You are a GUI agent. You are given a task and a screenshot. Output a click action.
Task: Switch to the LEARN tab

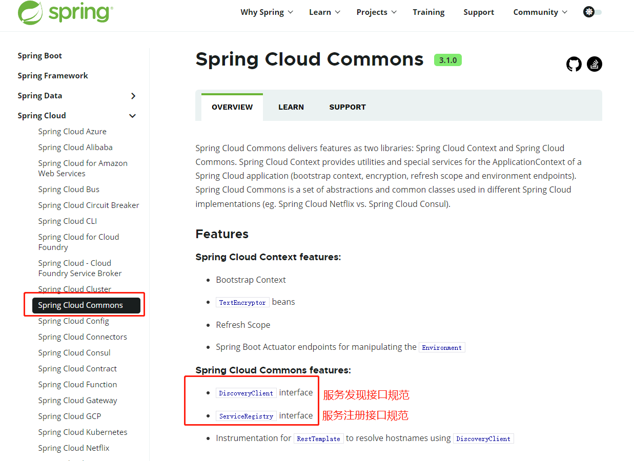click(291, 107)
